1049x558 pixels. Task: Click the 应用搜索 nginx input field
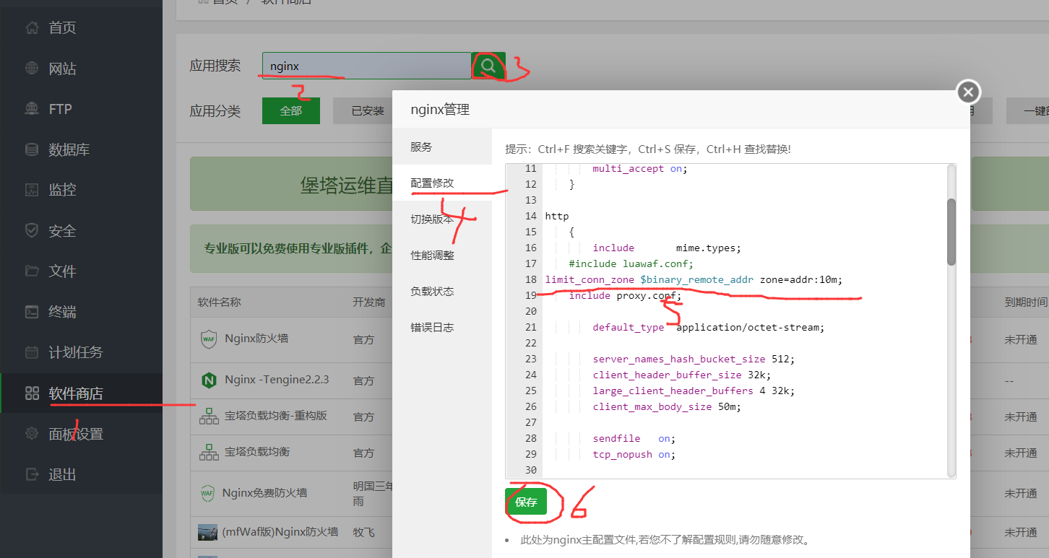(x=366, y=66)
